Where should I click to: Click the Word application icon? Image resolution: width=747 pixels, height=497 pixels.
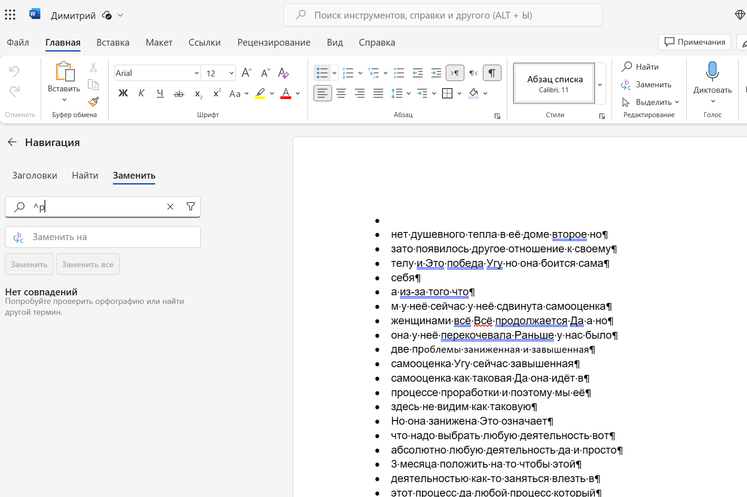point(34,14)
